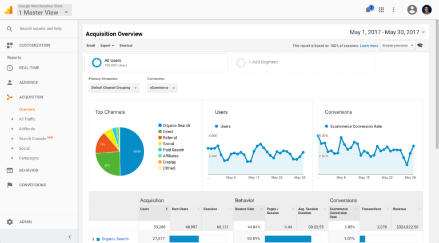Open the Google apps grid icon

click(x=381, y=10)
